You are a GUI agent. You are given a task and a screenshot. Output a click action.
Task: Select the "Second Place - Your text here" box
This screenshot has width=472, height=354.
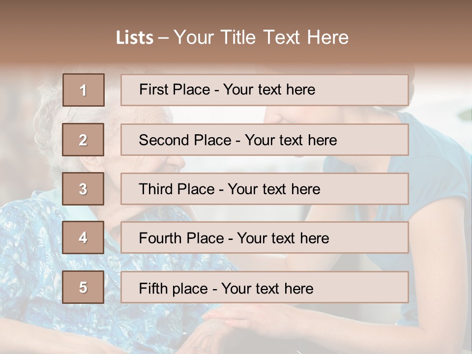[x=265, y=140]
